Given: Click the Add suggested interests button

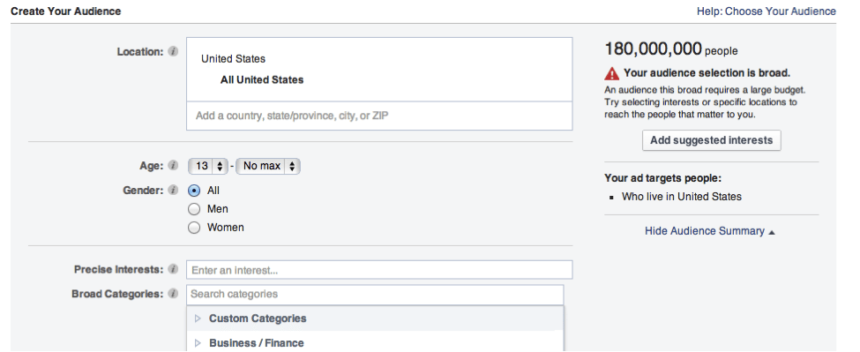Looking at the screenshot, I should tap(711, 140).
